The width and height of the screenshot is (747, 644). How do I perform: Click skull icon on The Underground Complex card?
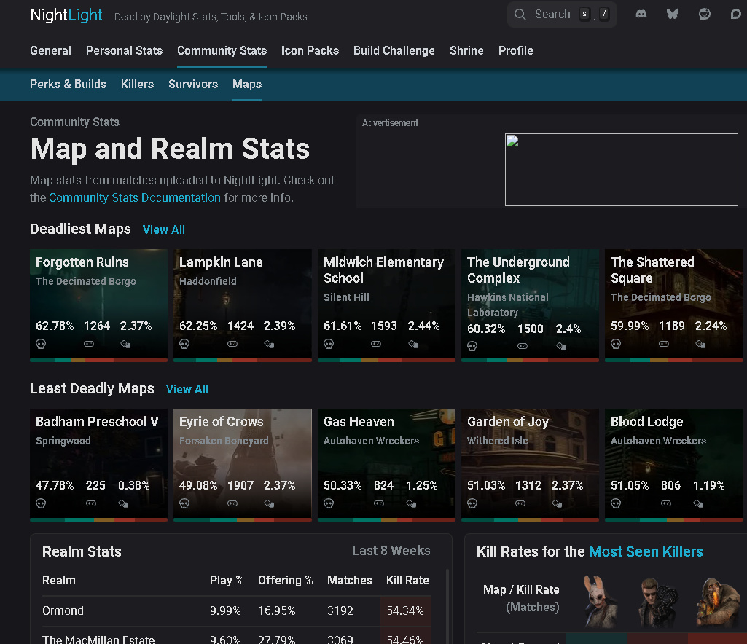pyautogui.click(x=472, y=346)
